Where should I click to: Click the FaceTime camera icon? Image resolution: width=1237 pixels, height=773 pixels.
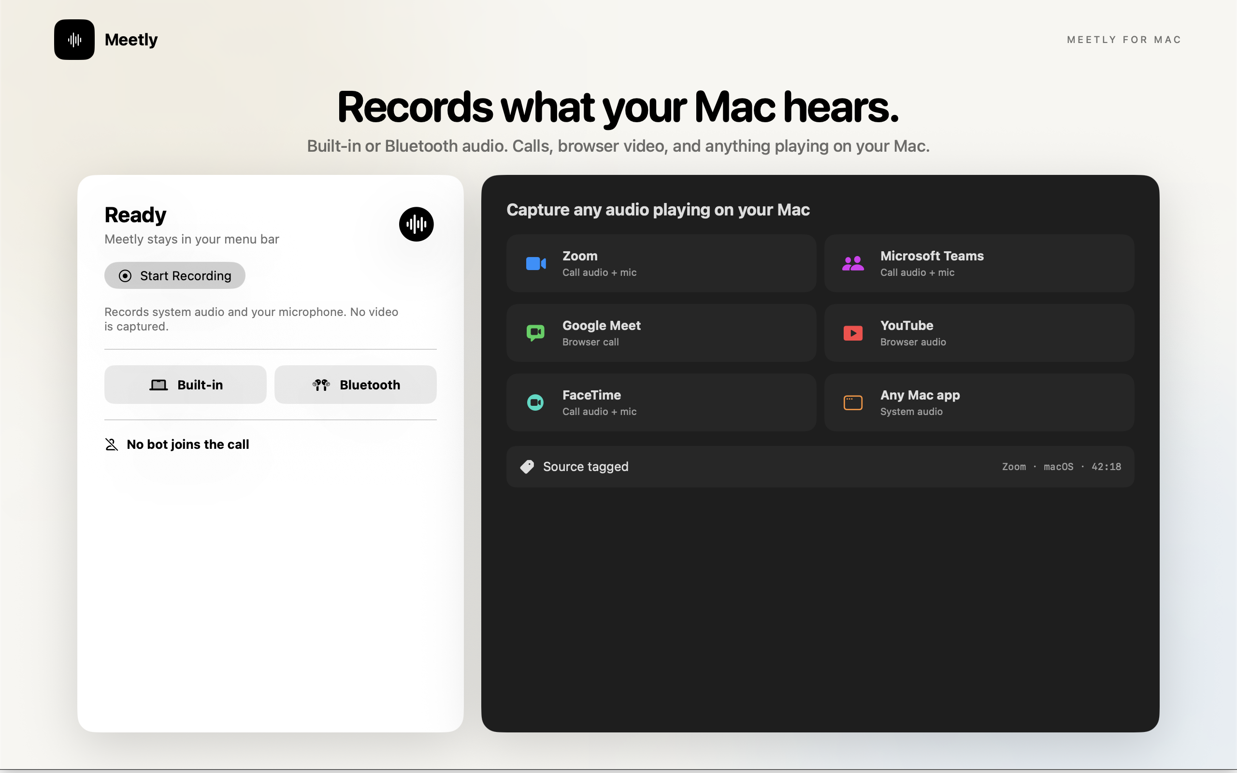536,403
